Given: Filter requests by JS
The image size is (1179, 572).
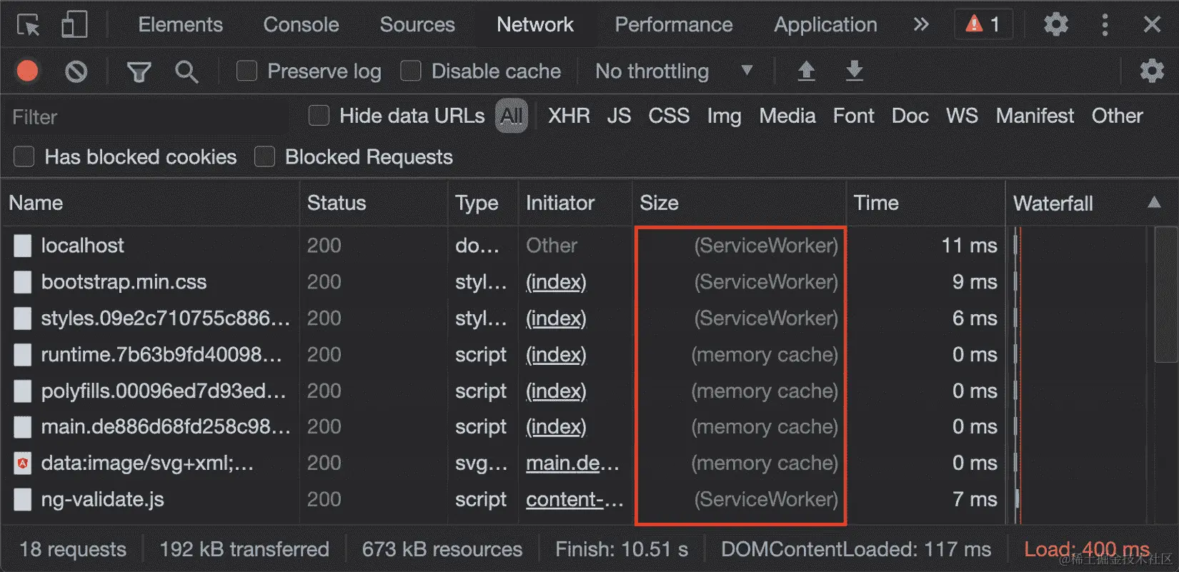Looking at the screenshot, I should (619, 116).
